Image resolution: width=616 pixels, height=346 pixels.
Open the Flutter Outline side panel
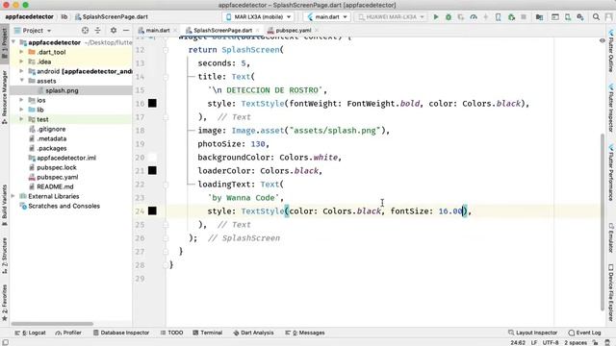pos(611,50)
